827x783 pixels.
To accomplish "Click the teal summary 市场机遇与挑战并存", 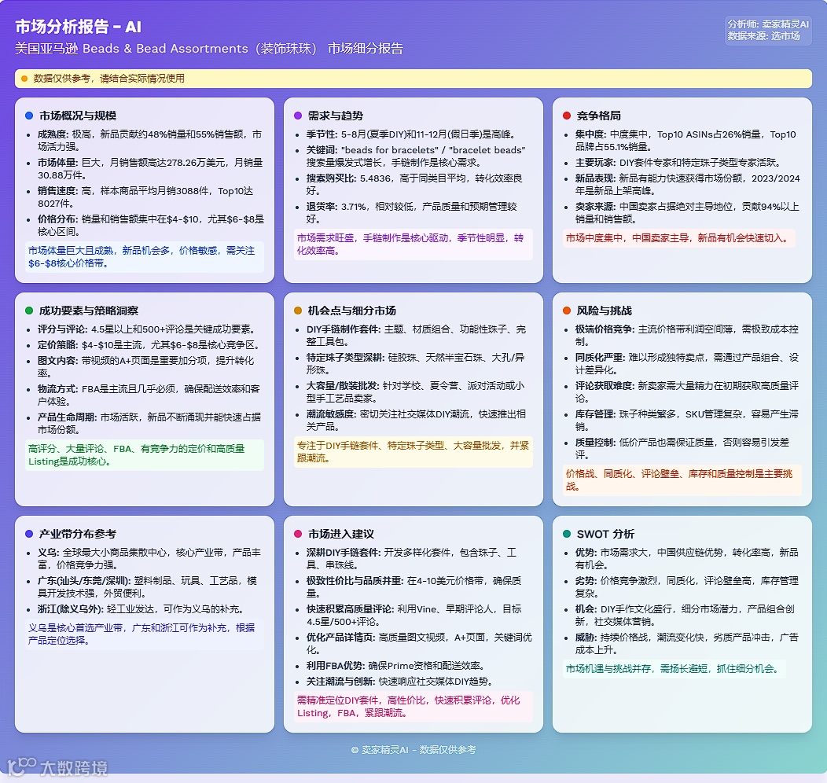I will (674, 668).
